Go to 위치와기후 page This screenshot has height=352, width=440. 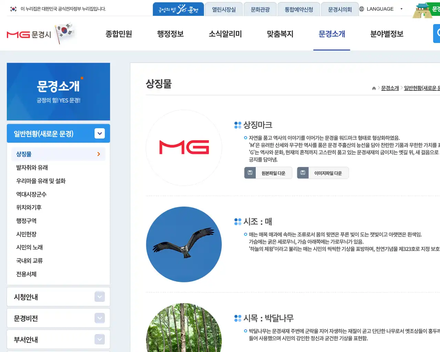tap(29, 207)
